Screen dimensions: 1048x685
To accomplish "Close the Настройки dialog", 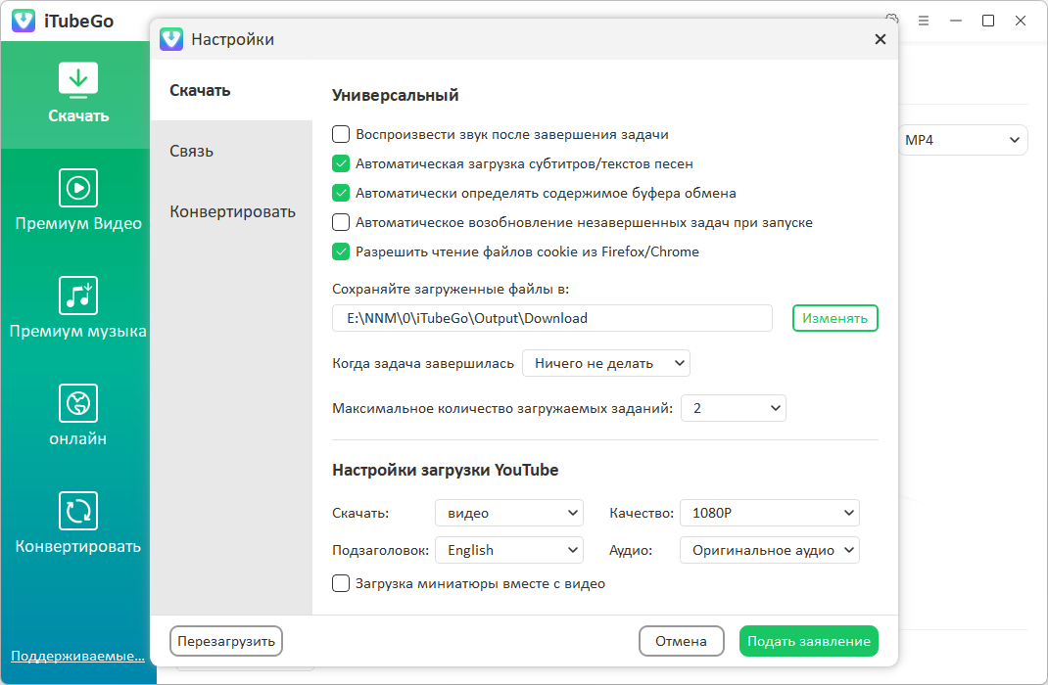I will click(881, 39).
